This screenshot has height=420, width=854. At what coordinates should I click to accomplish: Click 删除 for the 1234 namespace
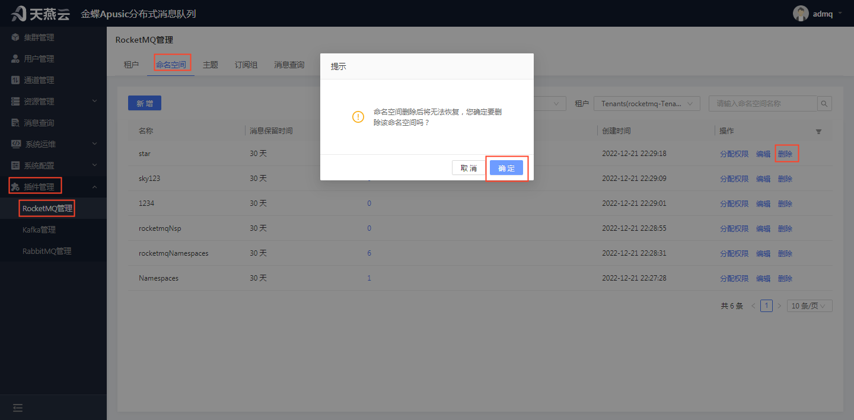785,203
